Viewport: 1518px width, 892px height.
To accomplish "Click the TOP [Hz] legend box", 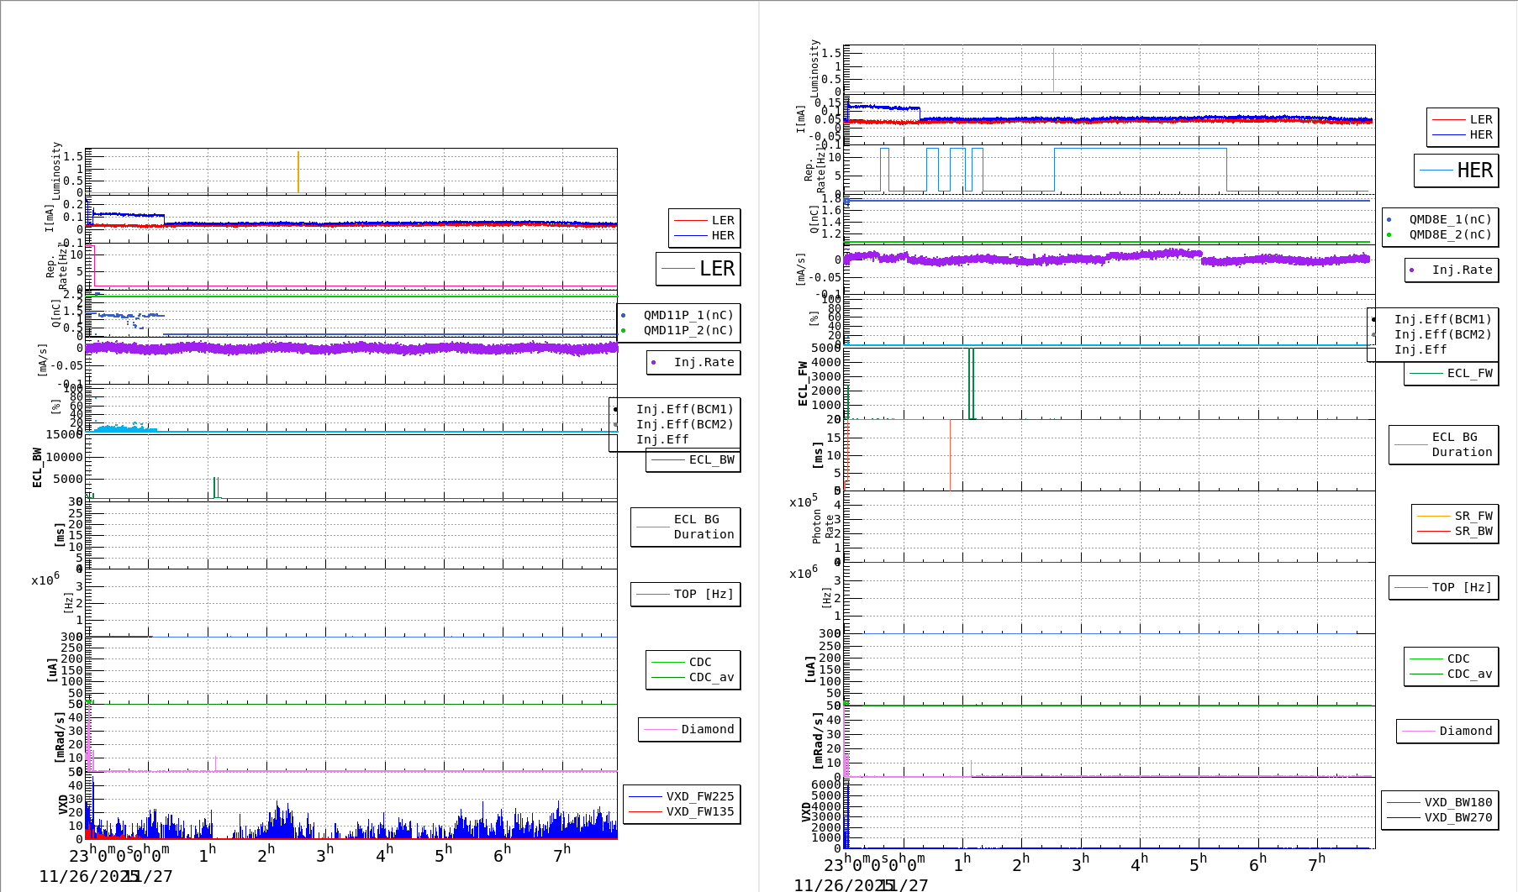I will click(685, 594).
